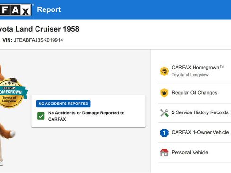Click the VIN number JTEABFAJ3SK019914

click(x=38, y=40)
